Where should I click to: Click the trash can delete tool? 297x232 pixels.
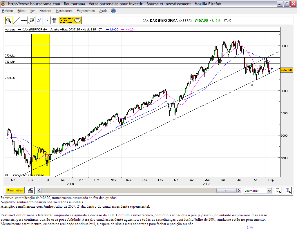(54, 20)
